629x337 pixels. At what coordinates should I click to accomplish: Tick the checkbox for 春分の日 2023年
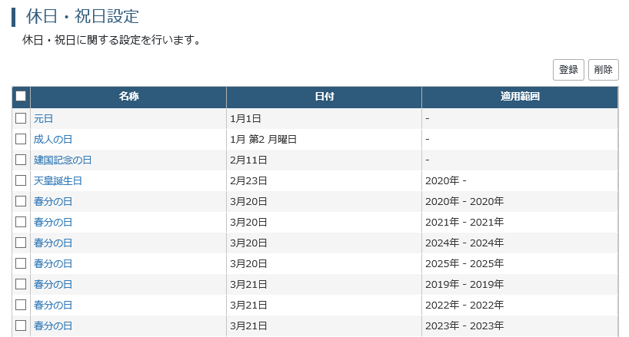coord(21,325)
